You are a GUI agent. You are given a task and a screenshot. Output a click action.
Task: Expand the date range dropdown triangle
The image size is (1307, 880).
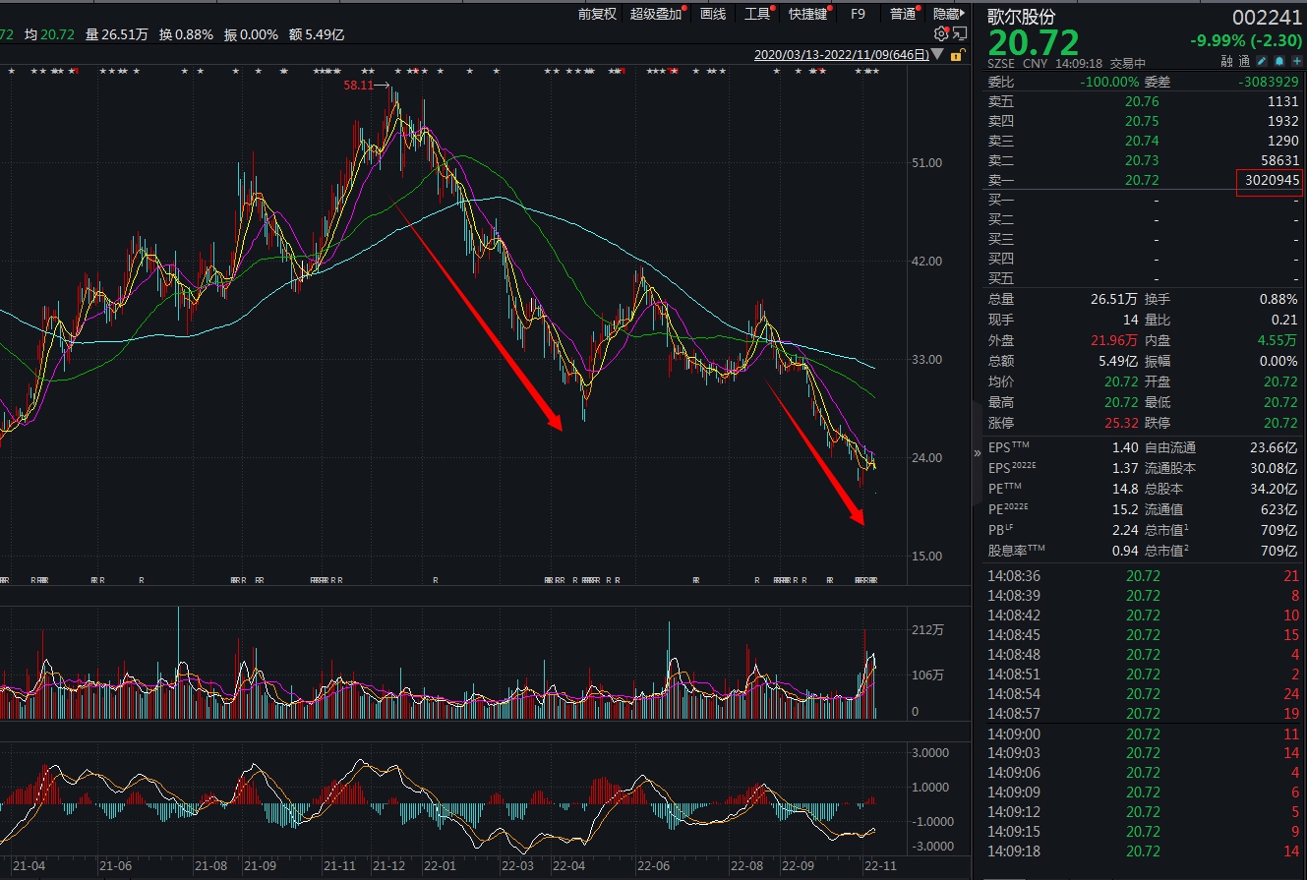point(937,55)
